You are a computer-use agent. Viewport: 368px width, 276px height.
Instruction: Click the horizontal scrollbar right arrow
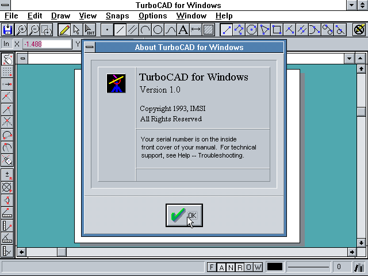click(351, 252)
